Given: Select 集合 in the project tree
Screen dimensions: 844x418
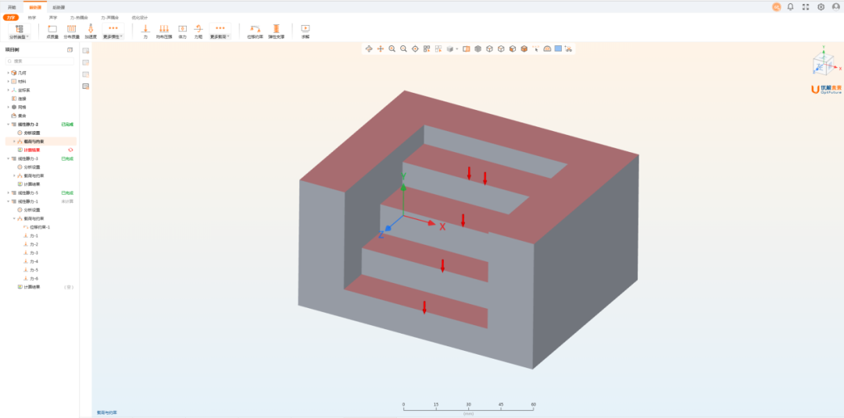Looking at the screenshot, I should (x=19, y=115).
